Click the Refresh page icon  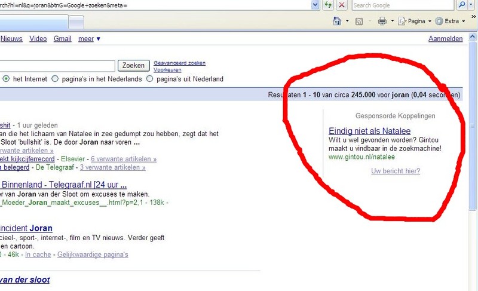328,5
